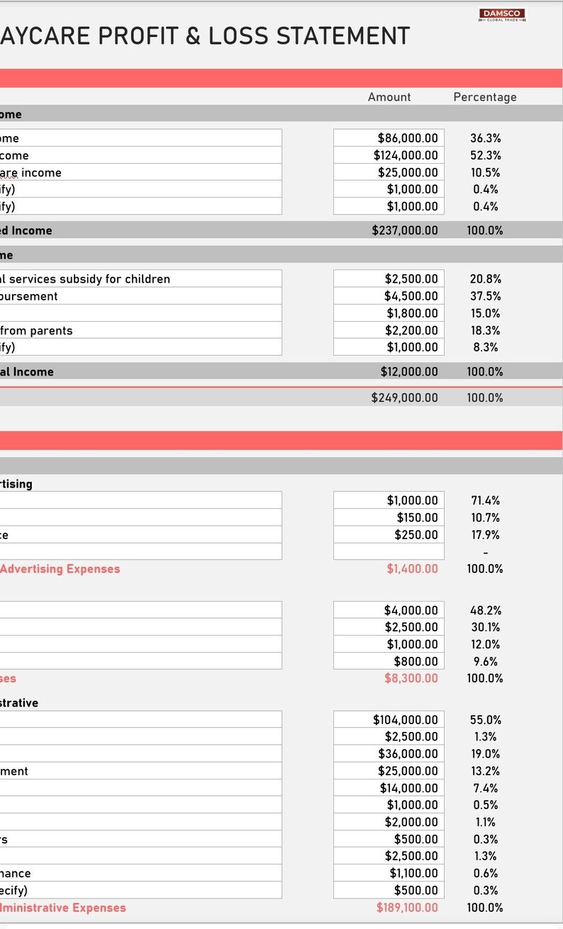Viewport: 563px width, 929px height.
Task: Select the Amount column header
Action: pos(389,97)
